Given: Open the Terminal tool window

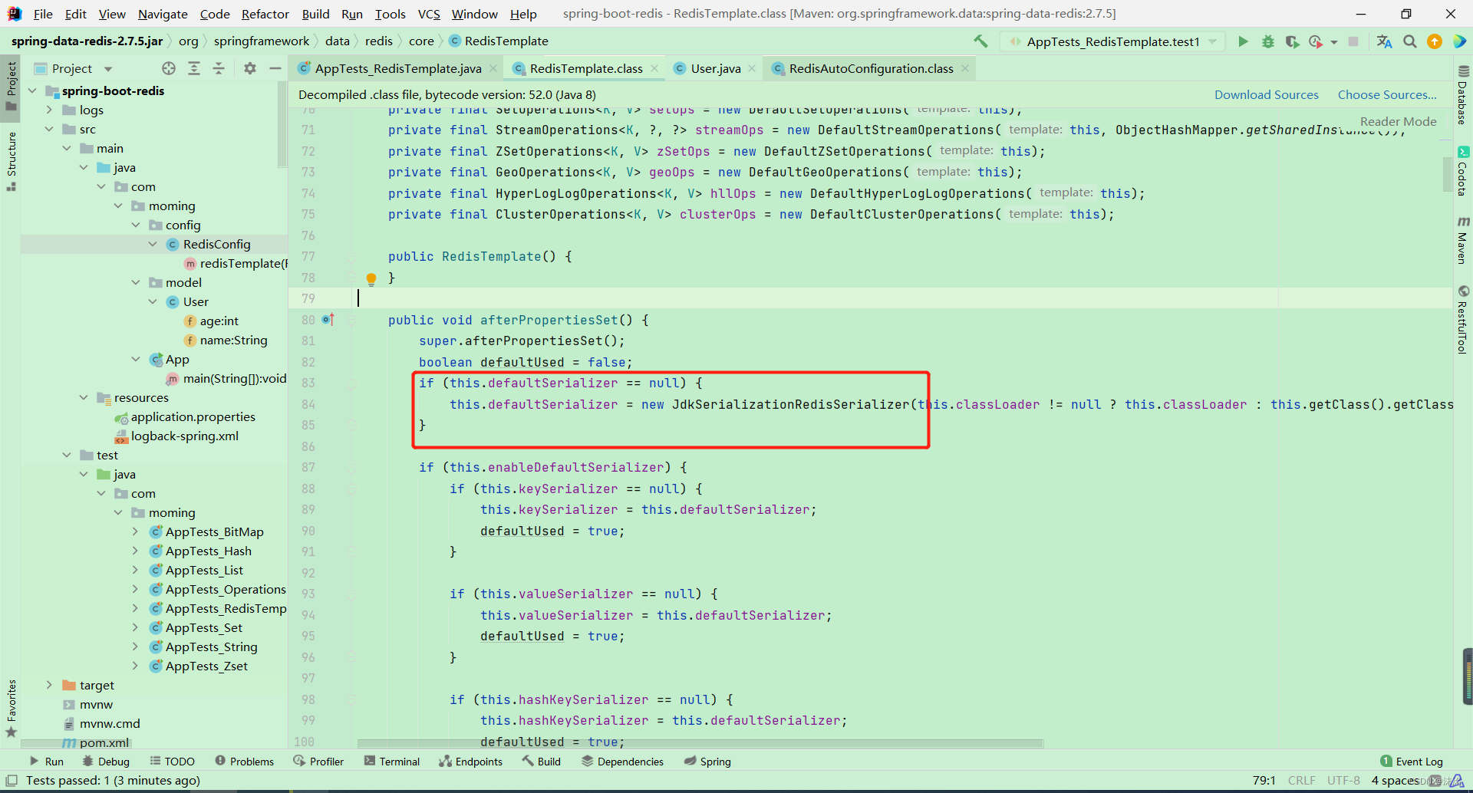Looking at the screenshot, I should (392, 761).
